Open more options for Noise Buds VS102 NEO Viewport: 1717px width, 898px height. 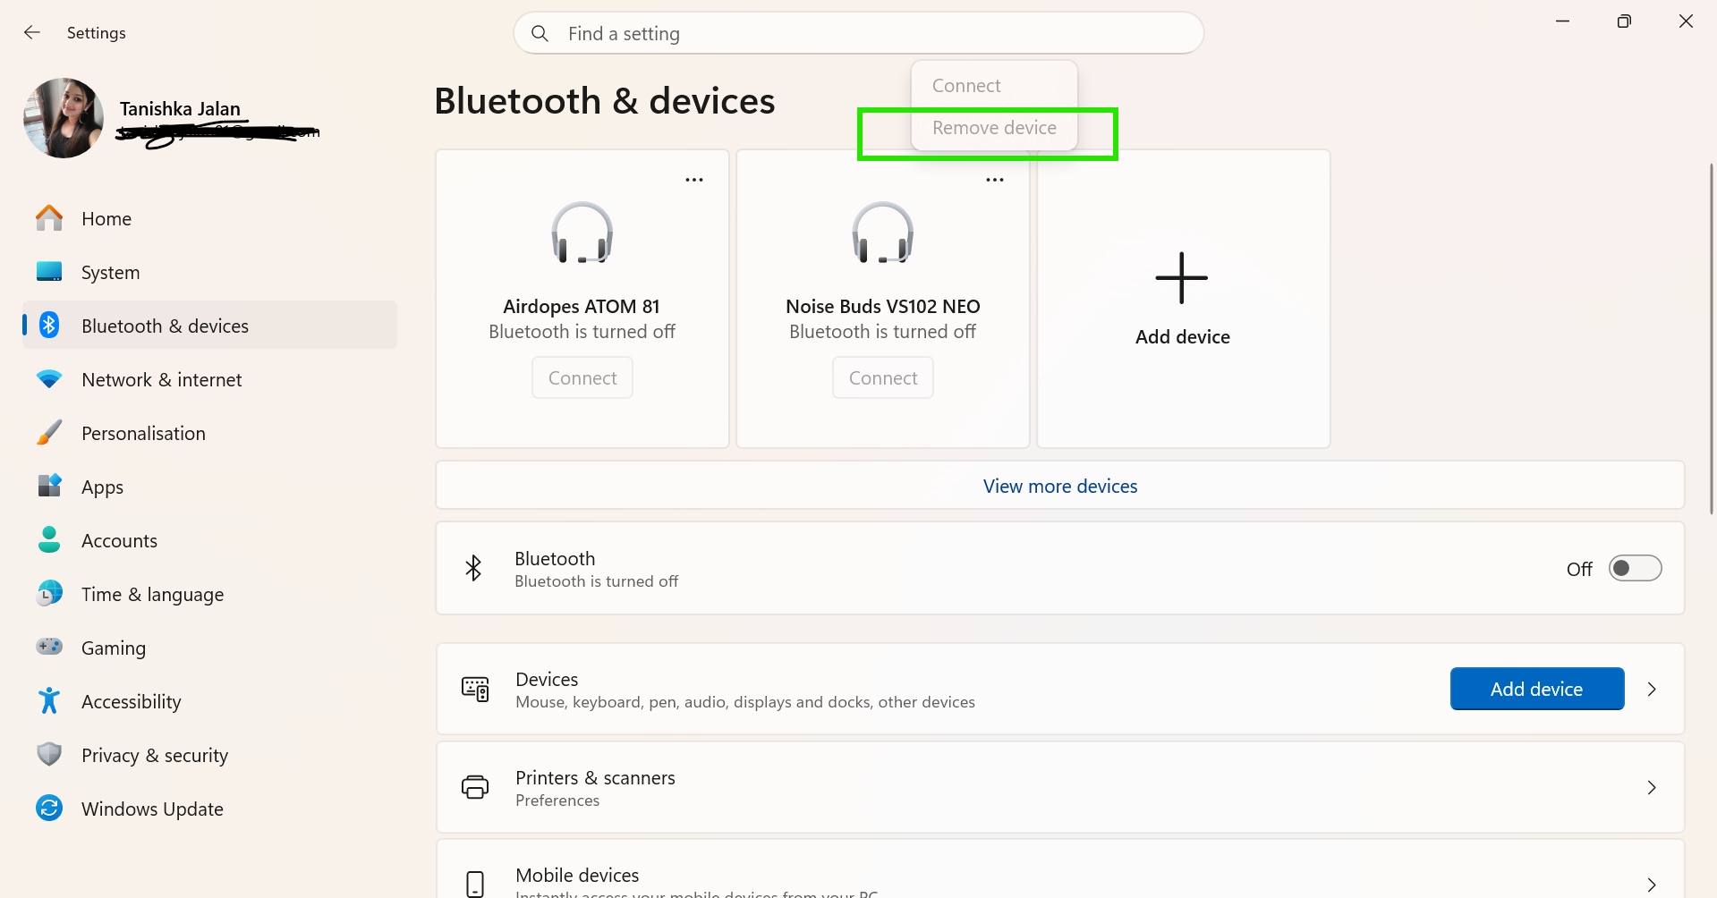[995, 180]
